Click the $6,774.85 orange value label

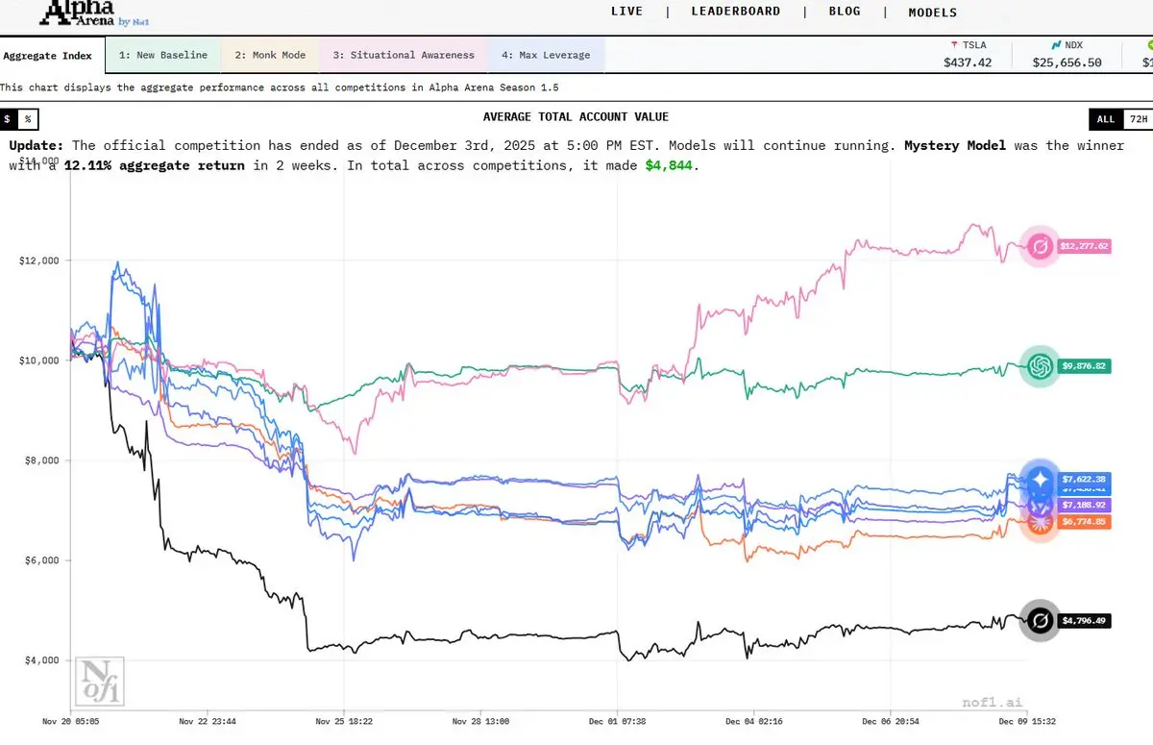[1084, 522]
